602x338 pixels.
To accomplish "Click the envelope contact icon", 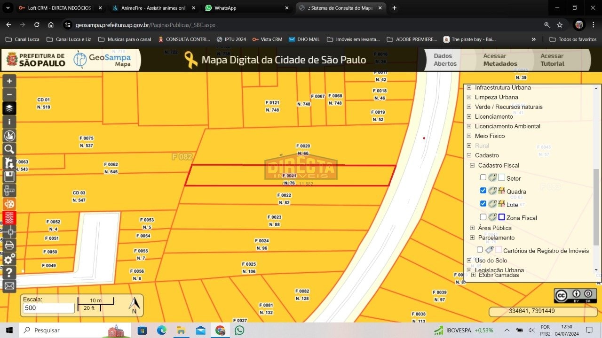I will tap(9, 285).
